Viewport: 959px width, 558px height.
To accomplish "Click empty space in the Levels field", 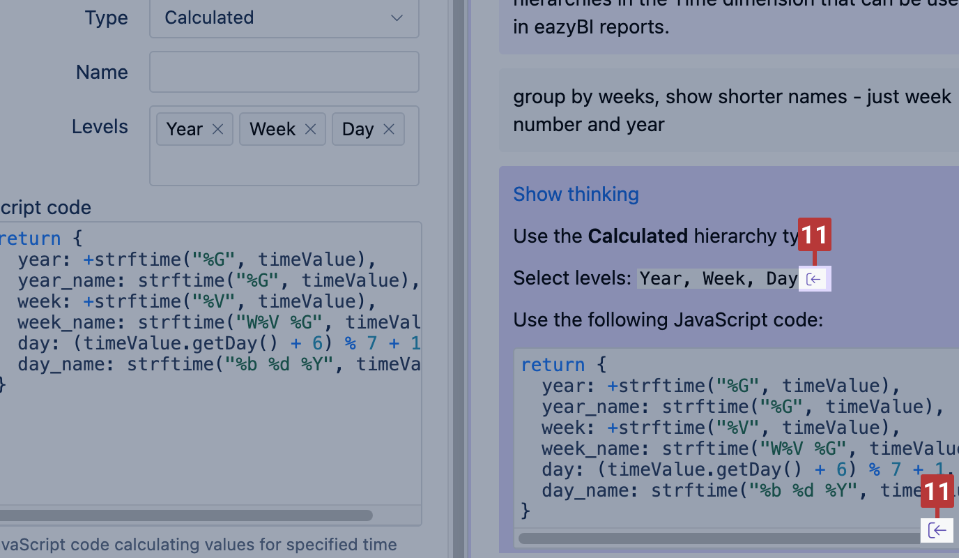I will coord(284,167).
